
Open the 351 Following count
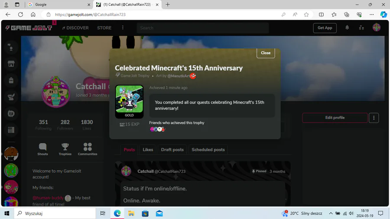point(43,125)
